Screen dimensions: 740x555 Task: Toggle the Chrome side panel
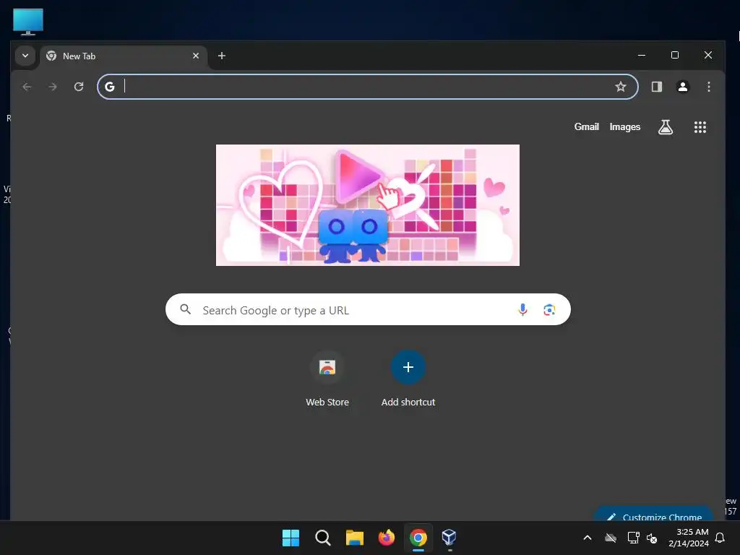(x=657, y=87)
